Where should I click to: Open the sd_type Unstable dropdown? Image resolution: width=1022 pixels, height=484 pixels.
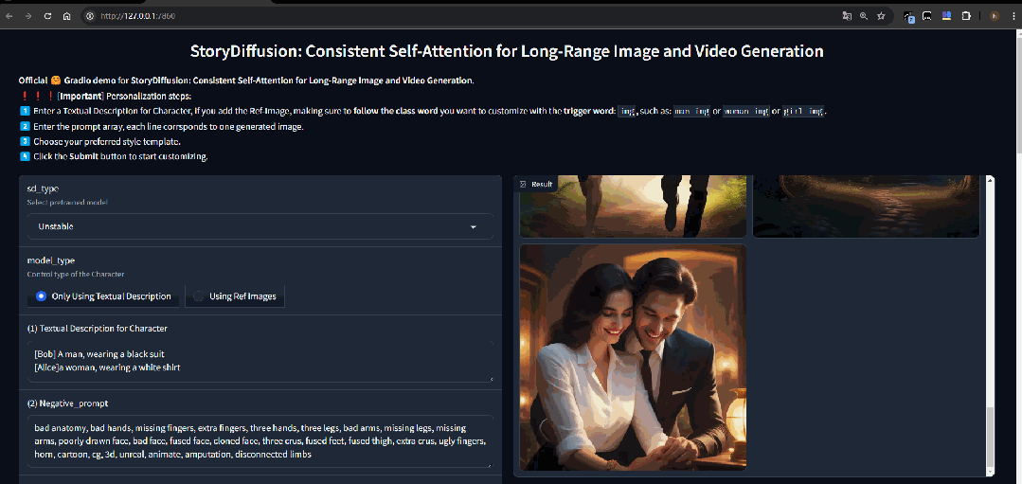pos(260,226)
